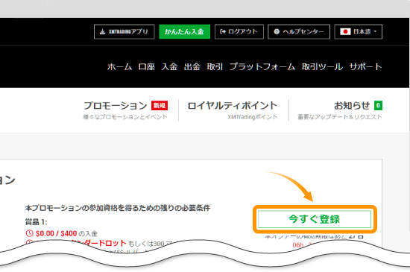Click the Japan flag icon

pos(345,31)
